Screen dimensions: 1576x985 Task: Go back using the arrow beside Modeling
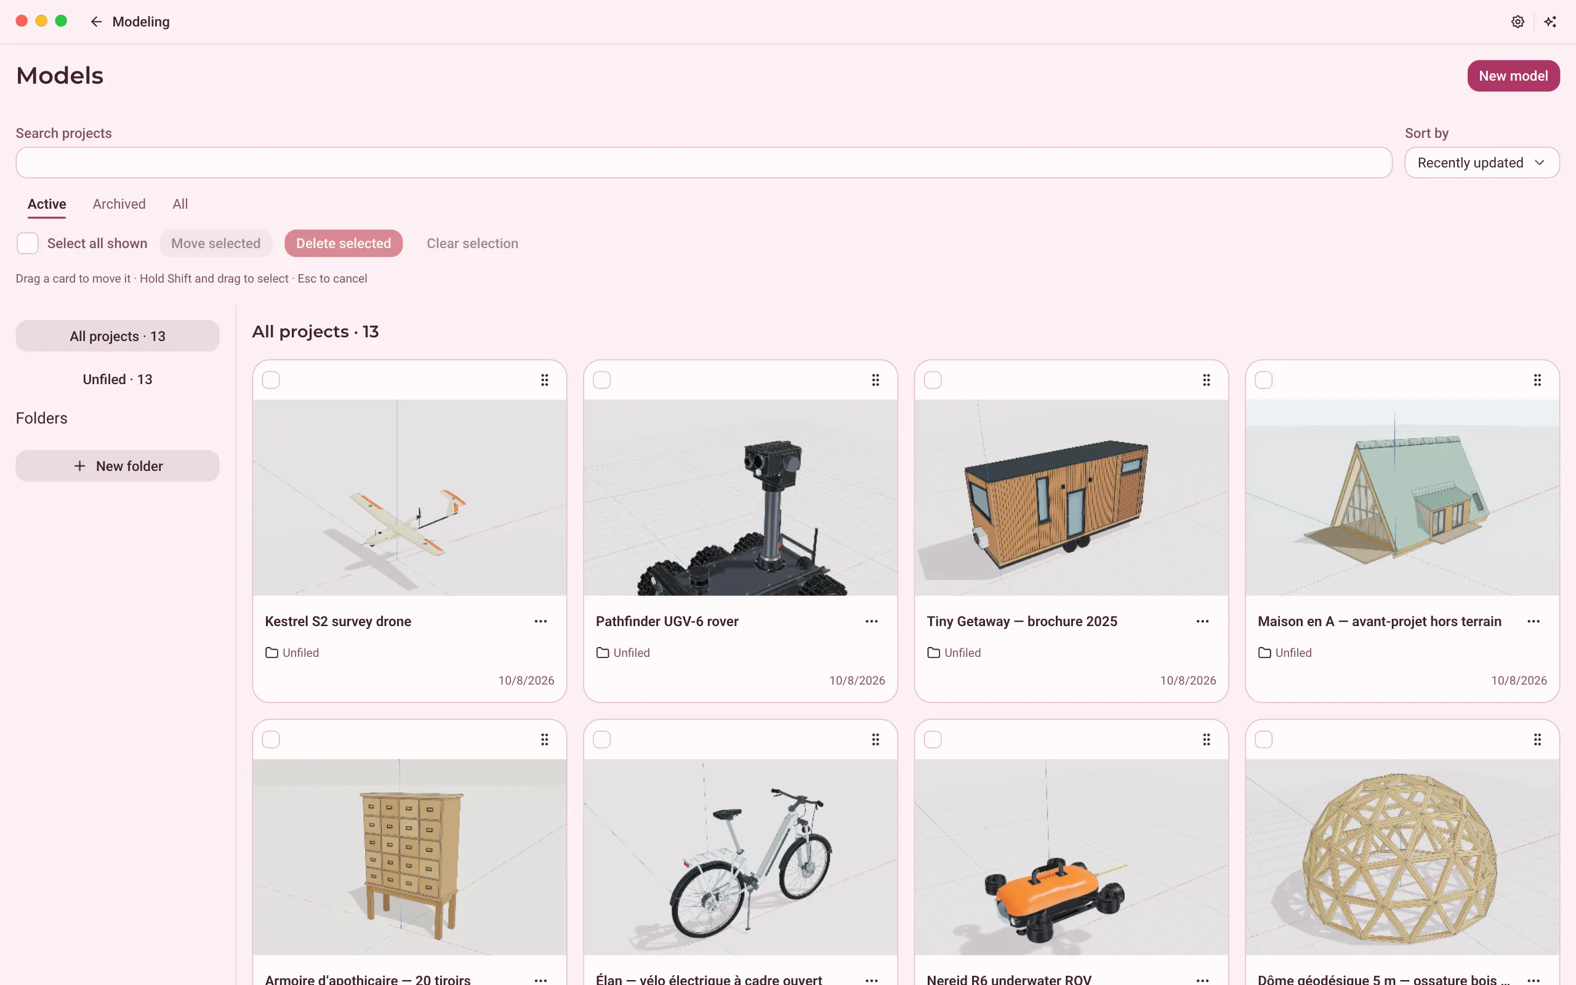97,22
